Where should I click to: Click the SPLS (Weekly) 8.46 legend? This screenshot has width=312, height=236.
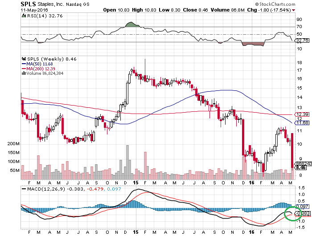[x=52, y=59]
